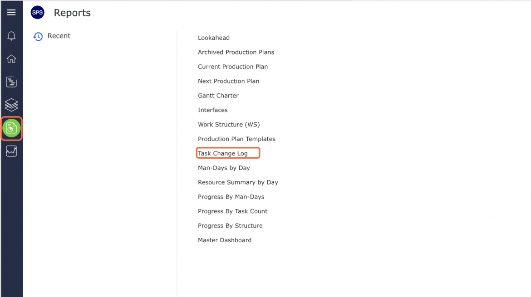Image resolution: width=531 pixels, height=297 pixels.
Task: Open the layers stack sidebar icon
Action: click(x=11, y=105)
